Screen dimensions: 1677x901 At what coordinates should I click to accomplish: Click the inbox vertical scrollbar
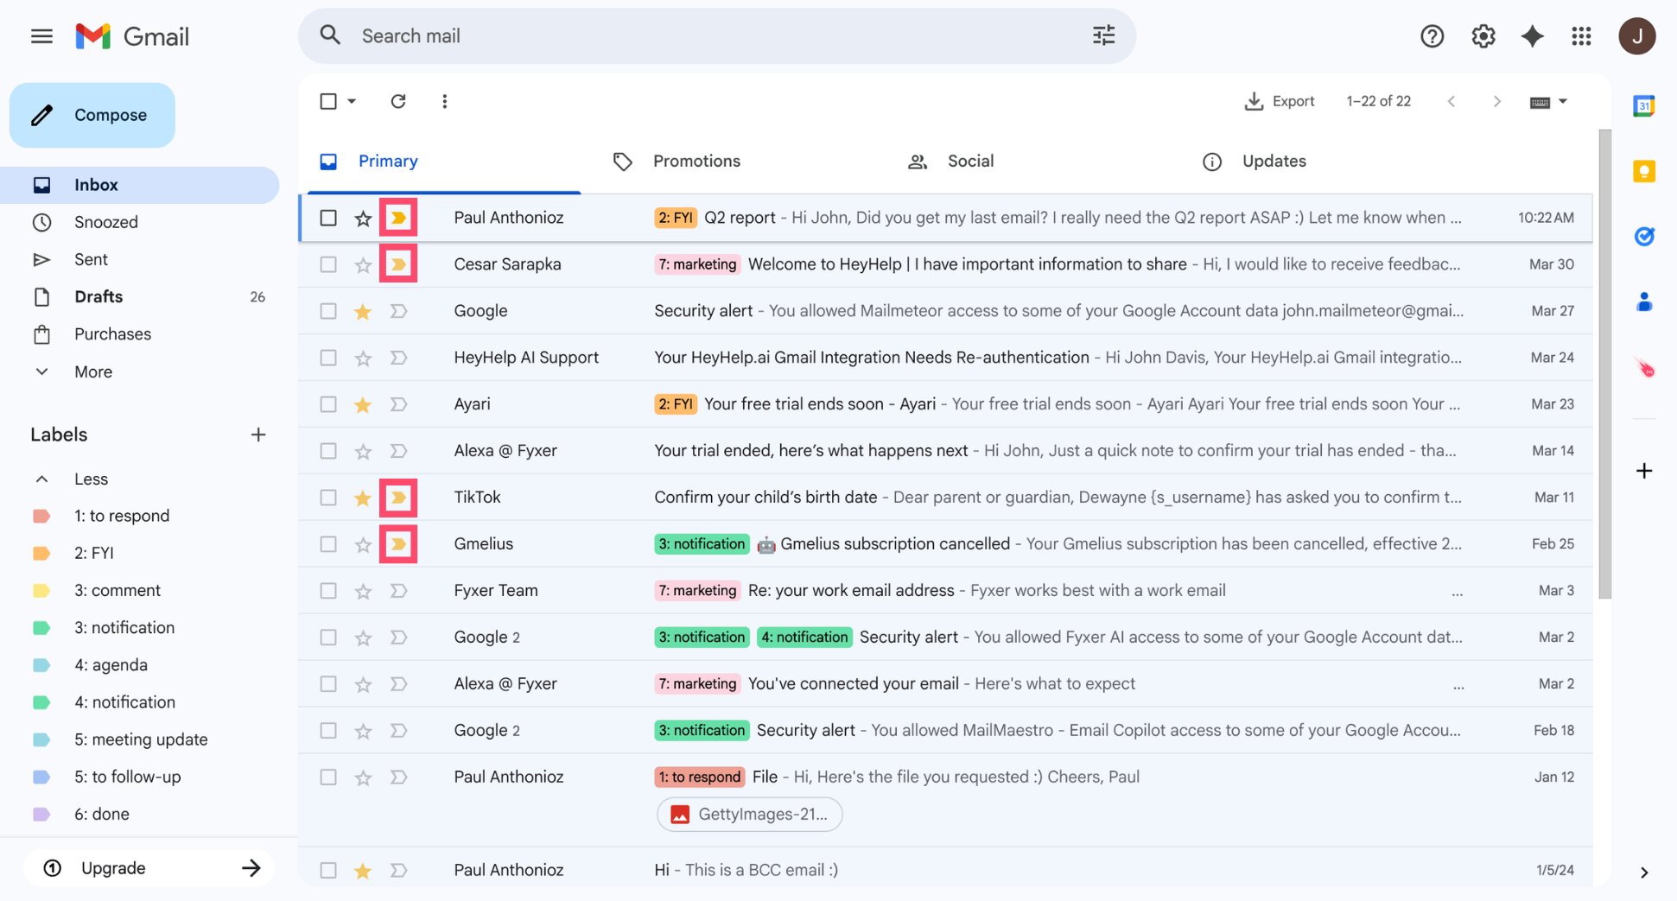(x=1604, y=364)
